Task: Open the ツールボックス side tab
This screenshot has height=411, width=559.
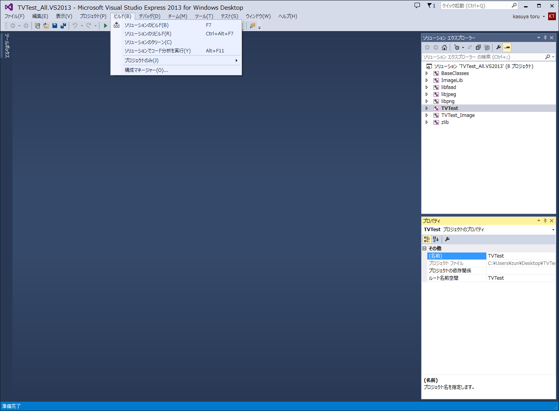Action: (7, 45)
